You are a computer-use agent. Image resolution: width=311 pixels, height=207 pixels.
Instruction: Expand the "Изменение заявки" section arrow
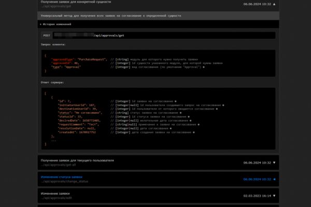pyautogui.click(x=274, y=196)
